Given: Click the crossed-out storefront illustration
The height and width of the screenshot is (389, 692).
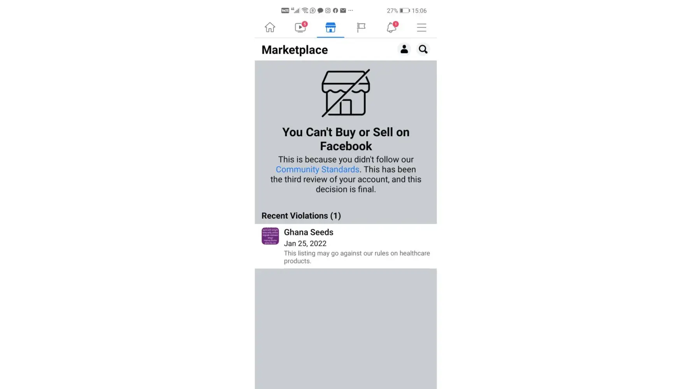Looking at the screenshot, I should 346,93.
